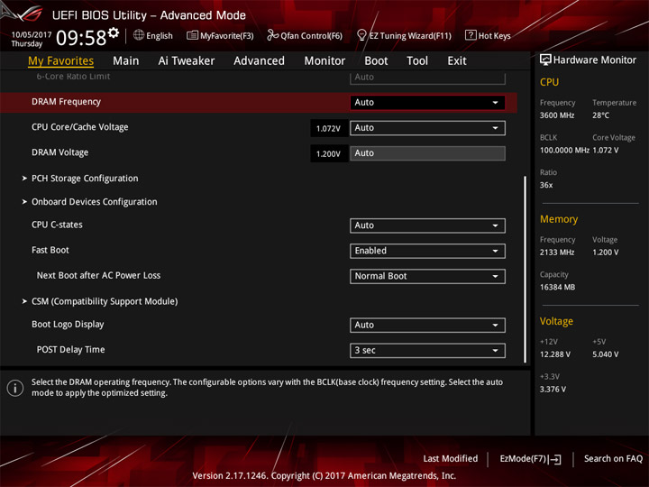The width and height of the screenshot is (649, 487).
Task: Click the Voltage section heading
Action: point(556,321)
